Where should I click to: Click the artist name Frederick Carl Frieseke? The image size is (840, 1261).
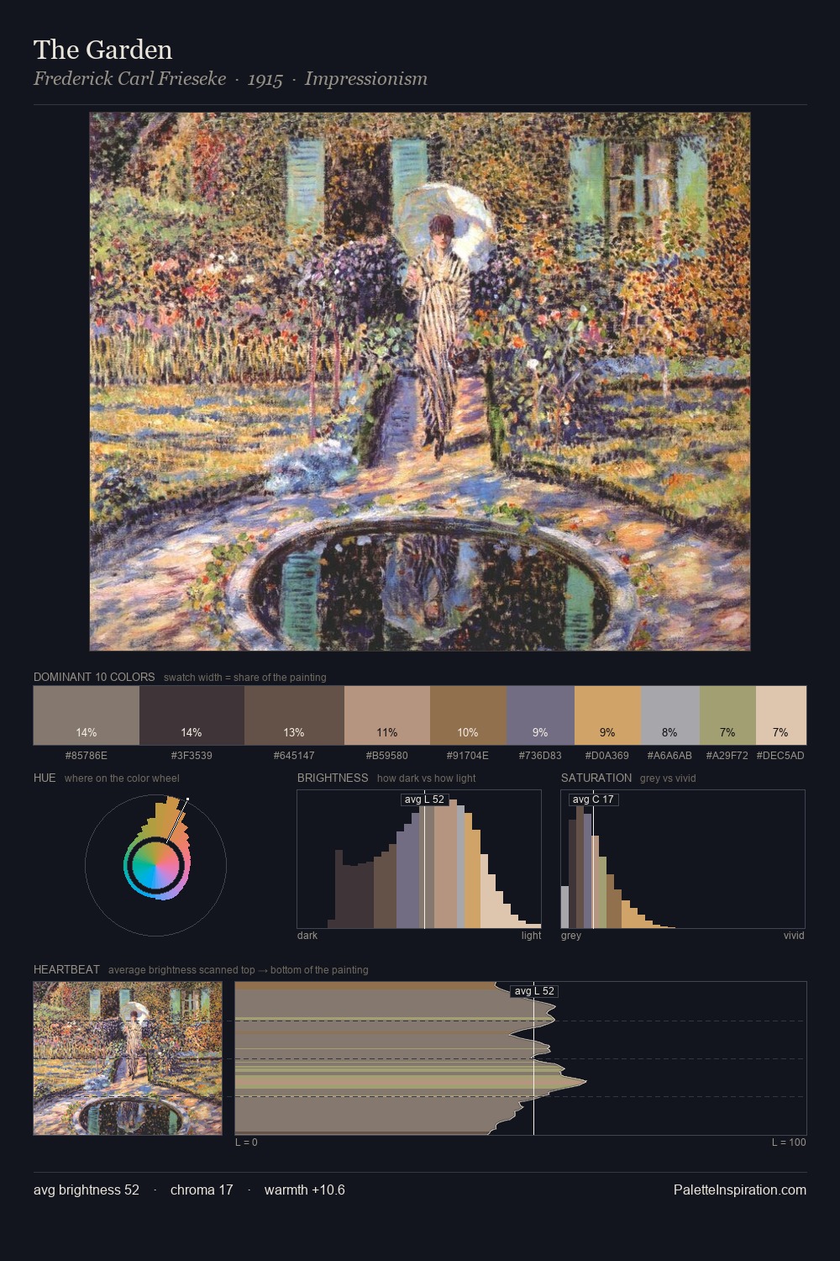[x=130, y=79]
